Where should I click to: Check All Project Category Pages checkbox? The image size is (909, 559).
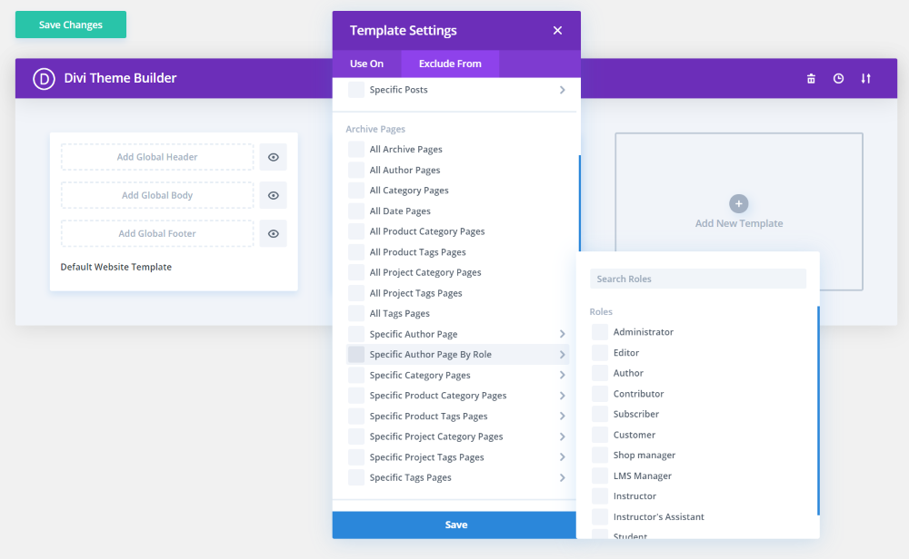point(356,272)
